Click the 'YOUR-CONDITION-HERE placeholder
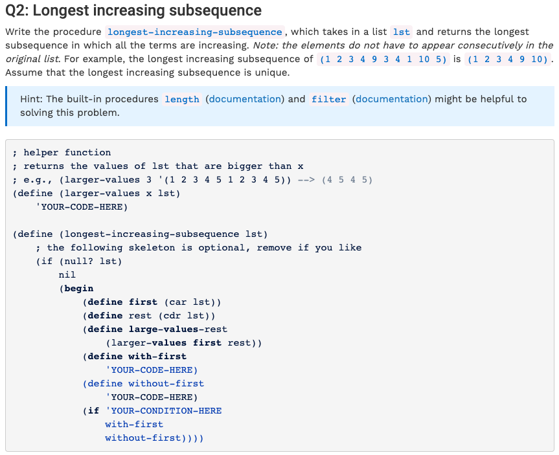Screen dimensions: 559x455 [164, 411]
